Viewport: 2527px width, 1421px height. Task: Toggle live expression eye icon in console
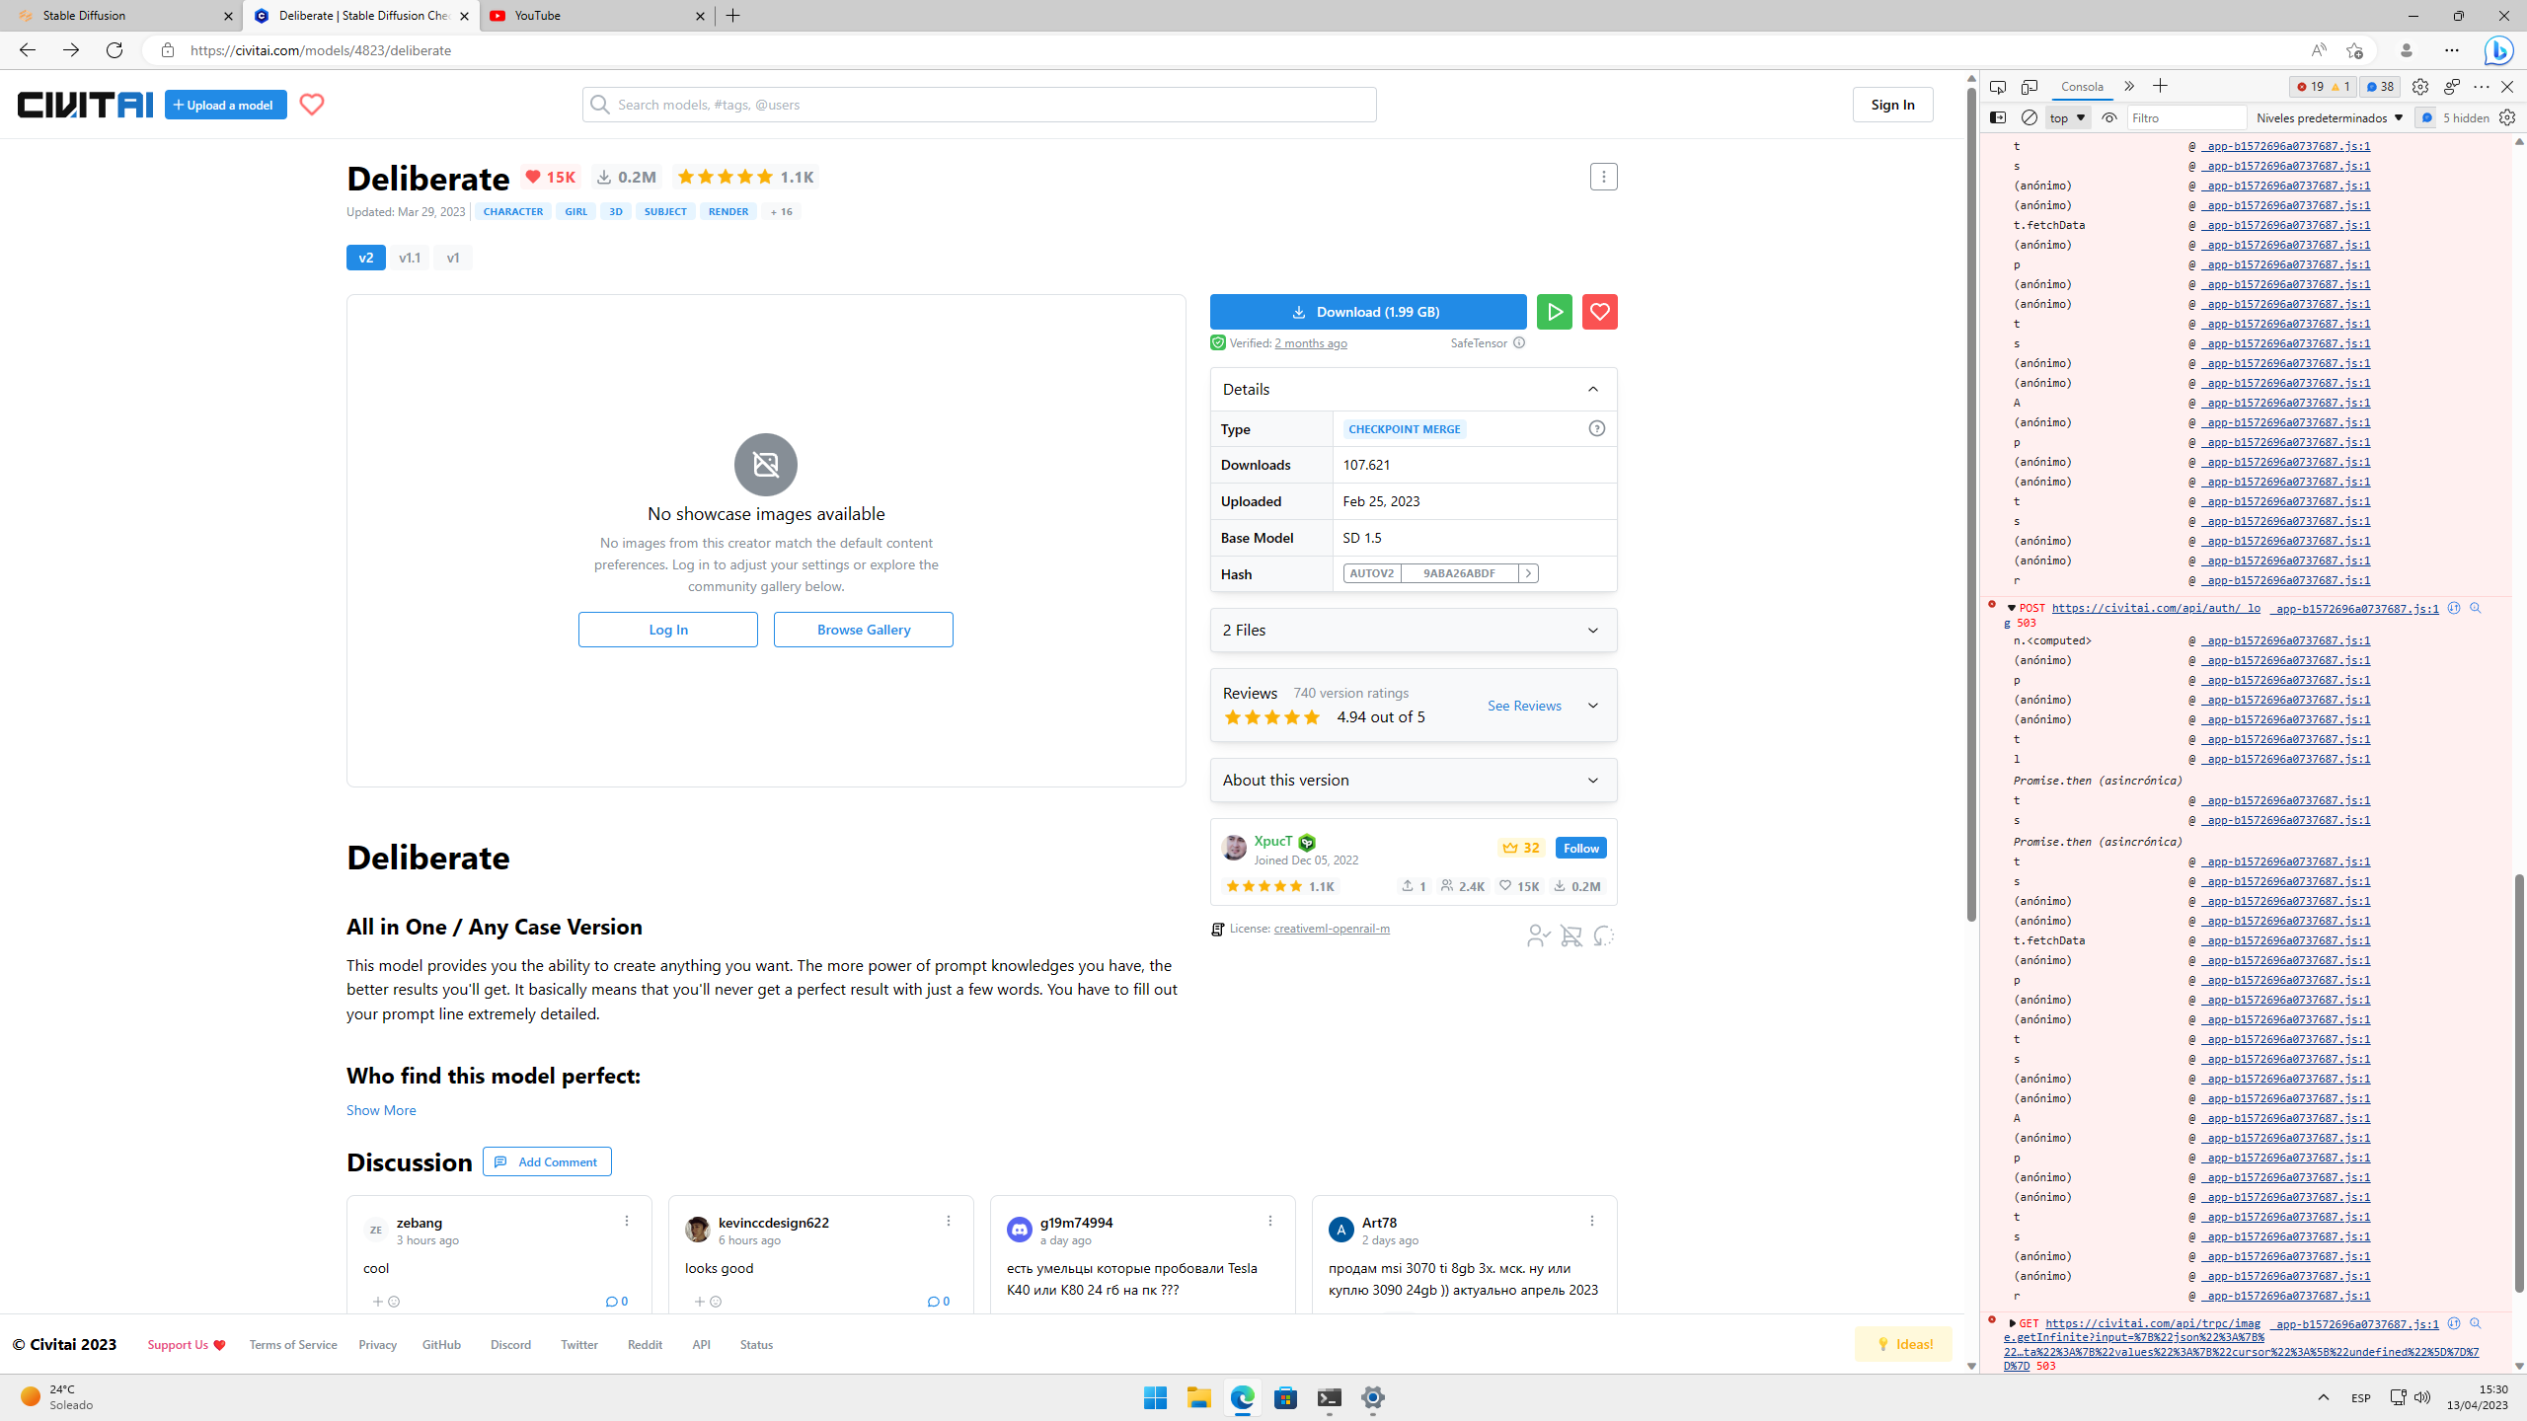(x=2109, y=117)
